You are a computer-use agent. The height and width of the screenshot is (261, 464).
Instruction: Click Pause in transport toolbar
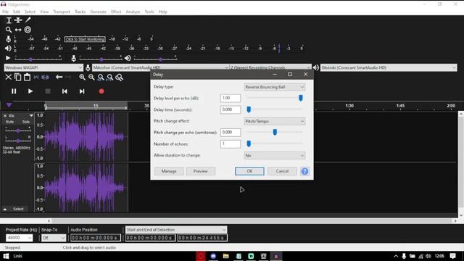tap(14, 91)
